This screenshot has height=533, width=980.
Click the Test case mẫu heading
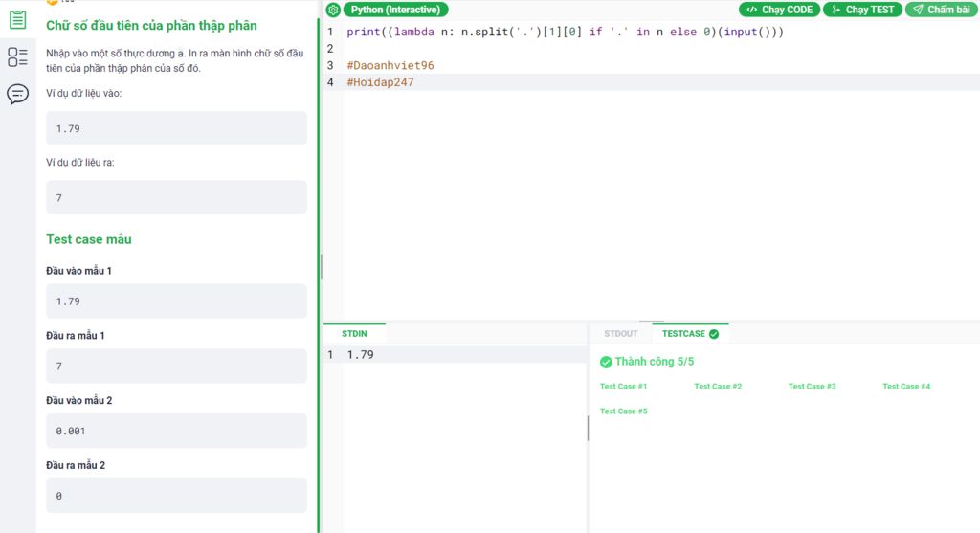[89, 239]
